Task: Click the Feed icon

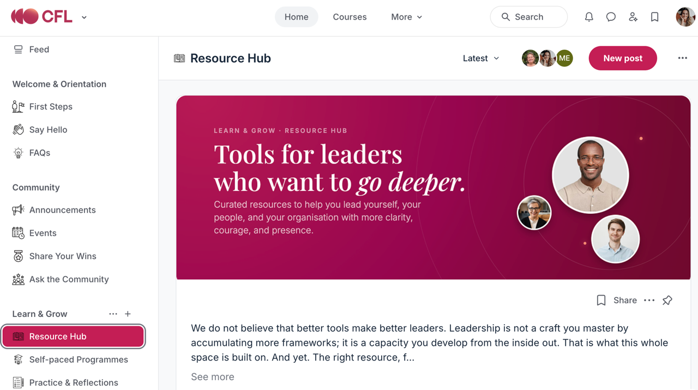Action: 18,49
